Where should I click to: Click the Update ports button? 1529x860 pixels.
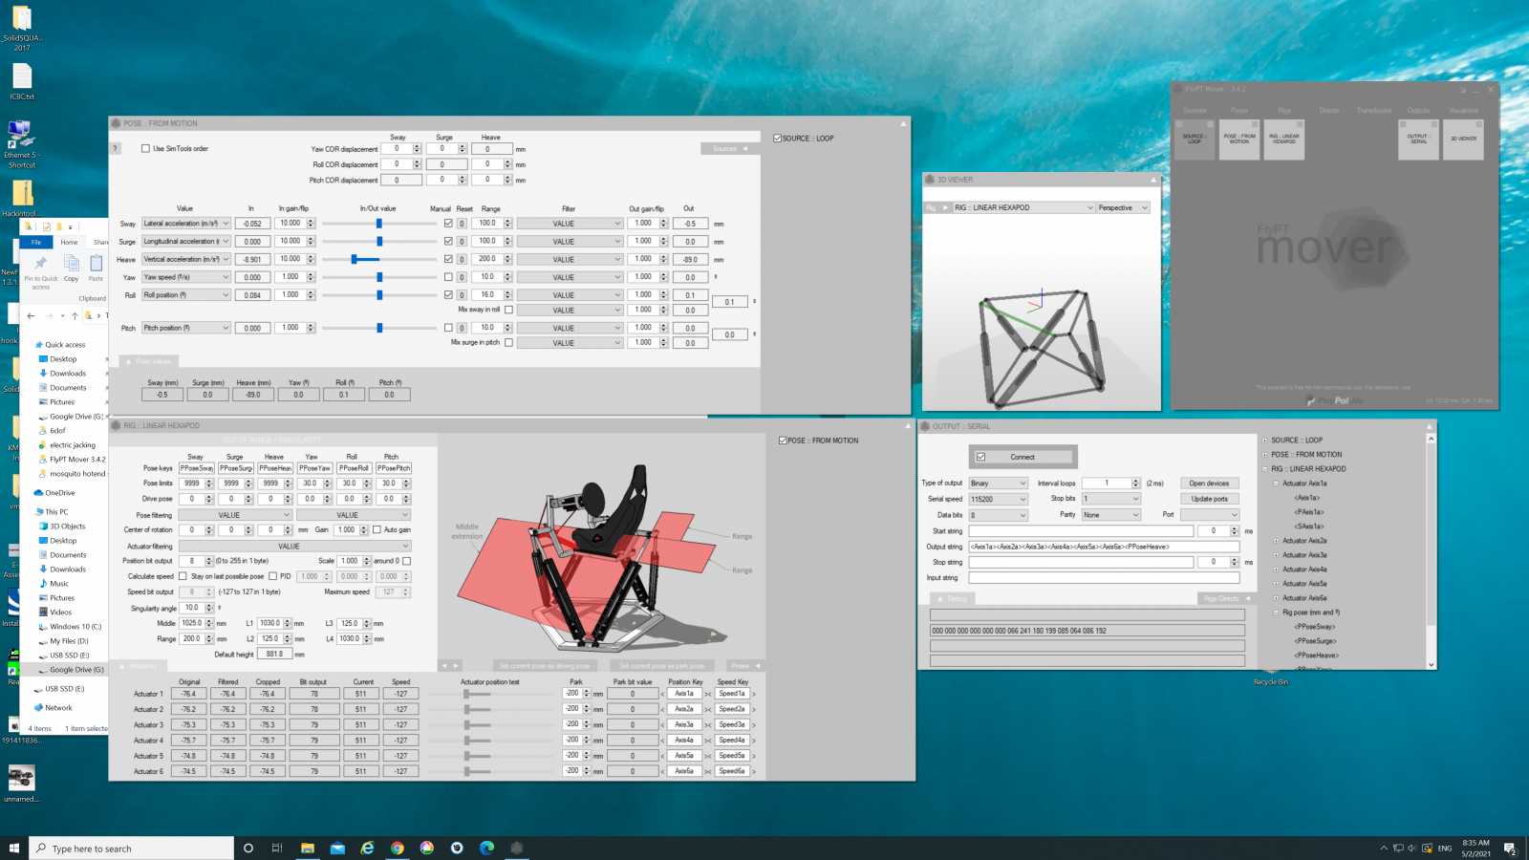click(1209, 499)
